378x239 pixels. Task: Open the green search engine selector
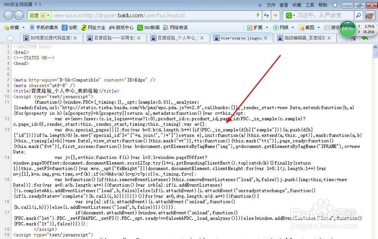290,15
